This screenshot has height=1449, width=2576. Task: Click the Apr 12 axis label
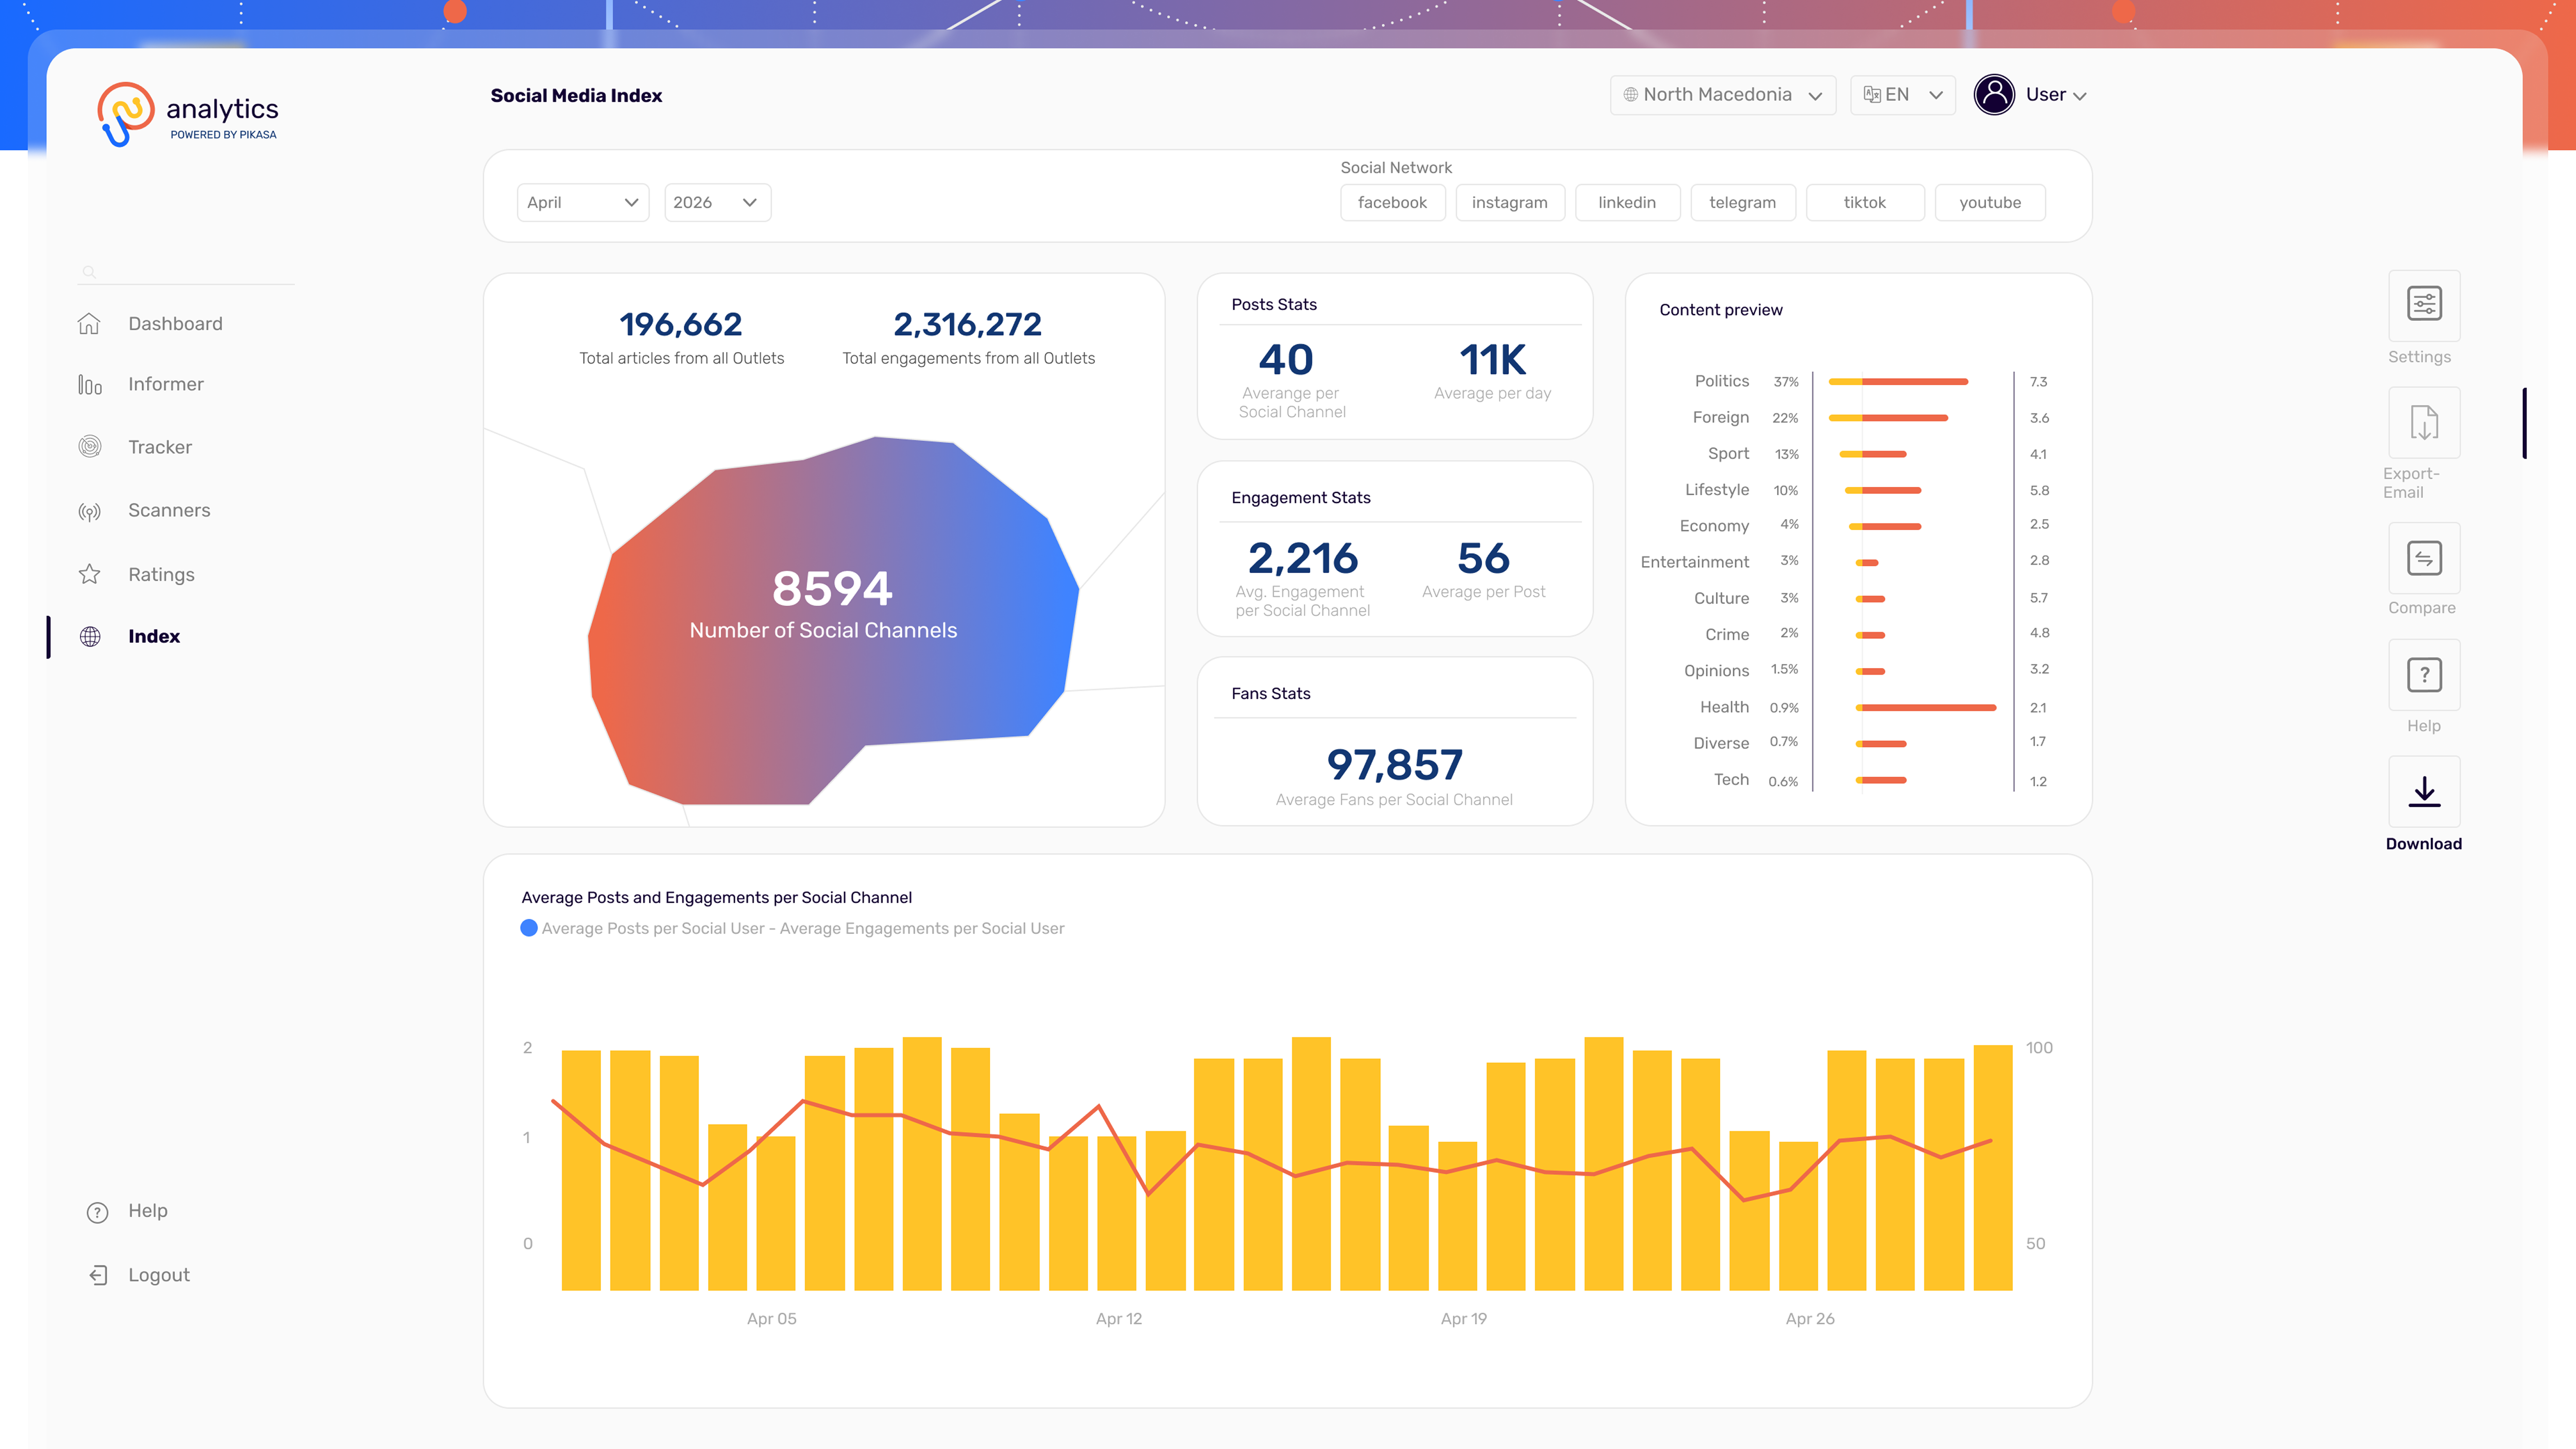pyautogui.click(x=1119, y=1319)
